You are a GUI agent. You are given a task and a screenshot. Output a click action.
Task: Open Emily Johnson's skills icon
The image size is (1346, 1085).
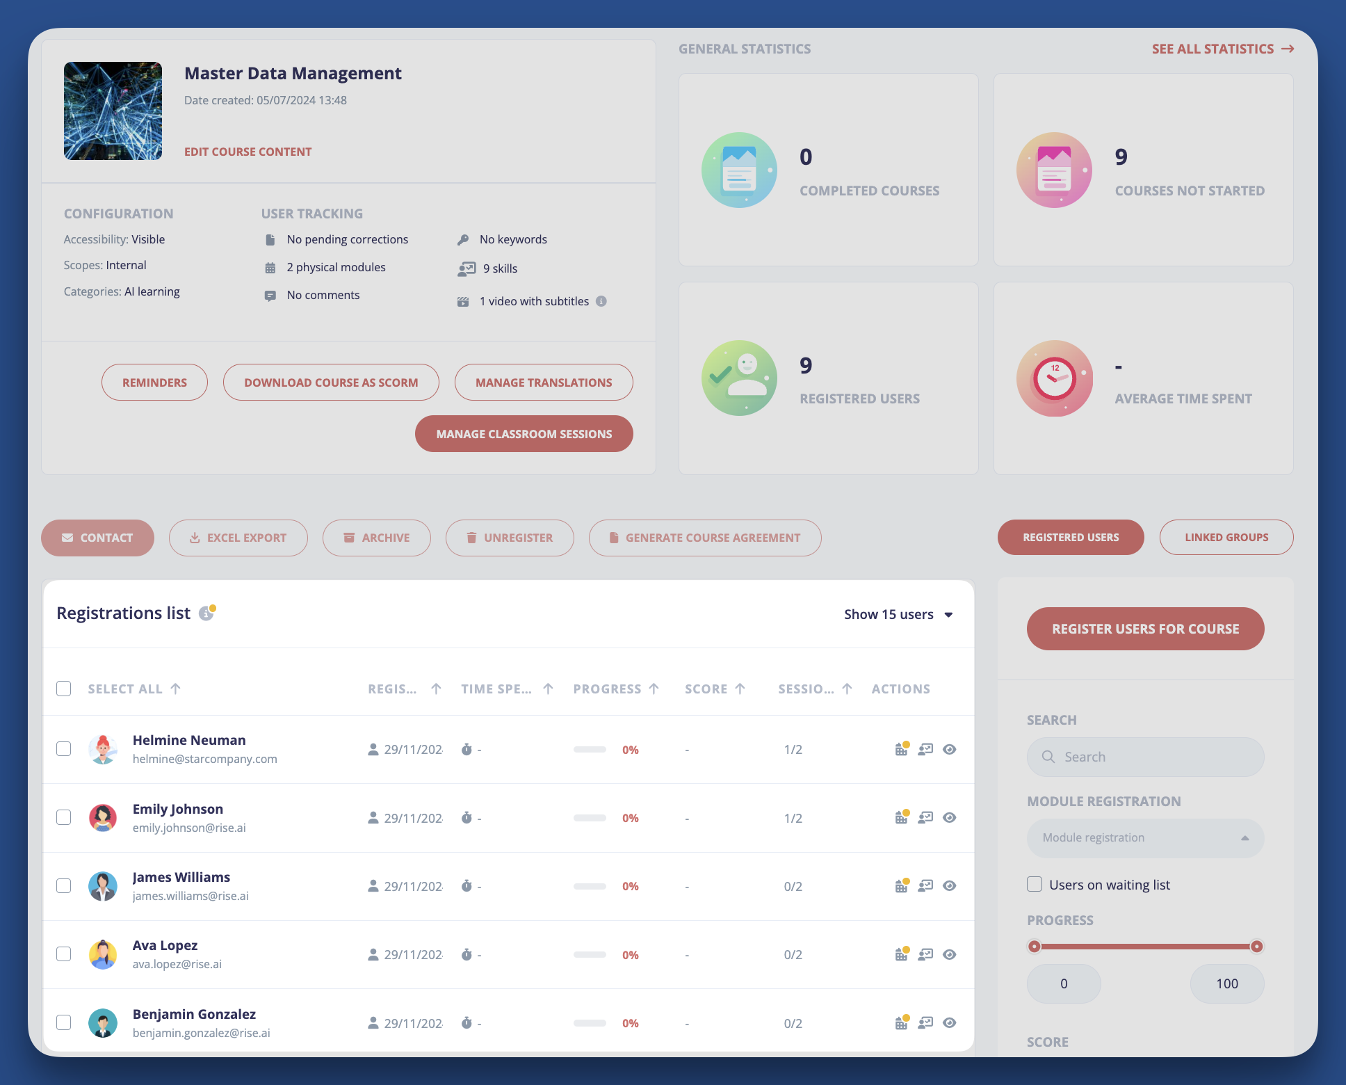[925, 818]
